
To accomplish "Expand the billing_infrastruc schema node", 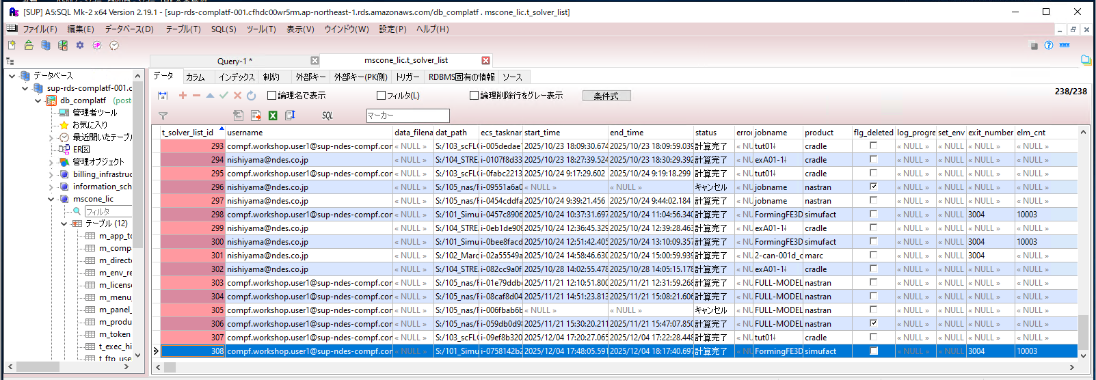I will pyautogui.click(x=51, y=174).
